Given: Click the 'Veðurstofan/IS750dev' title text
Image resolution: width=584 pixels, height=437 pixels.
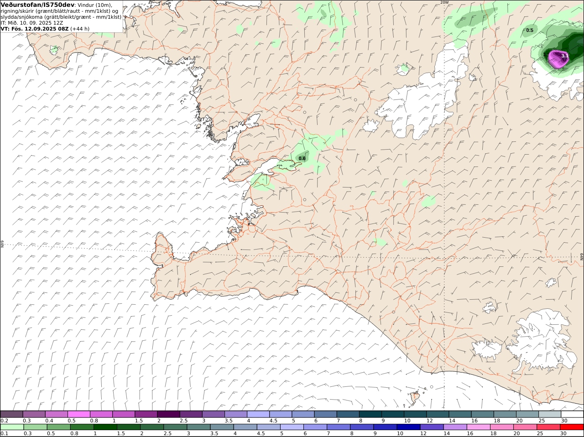Looking at the screenshot, I should (38, 5).
